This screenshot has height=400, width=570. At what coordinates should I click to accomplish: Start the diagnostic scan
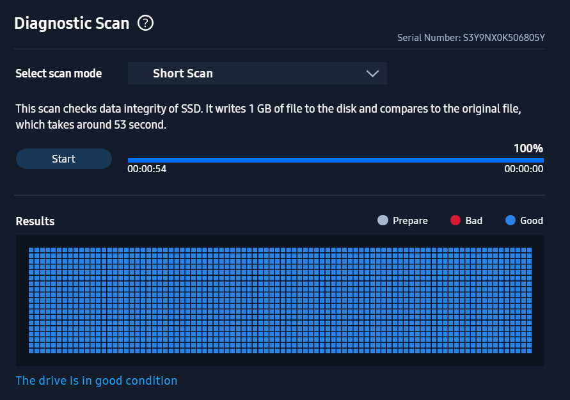(64, 159)
